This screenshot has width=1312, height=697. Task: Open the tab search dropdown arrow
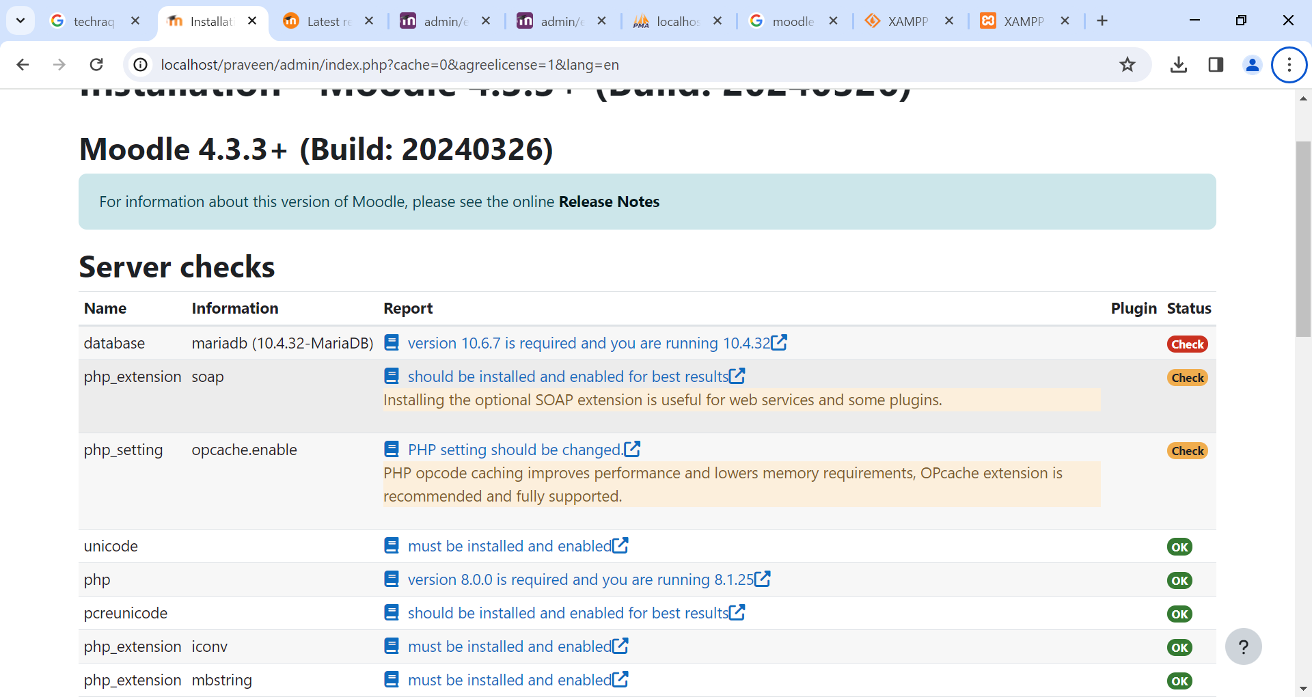coord(20,20)
